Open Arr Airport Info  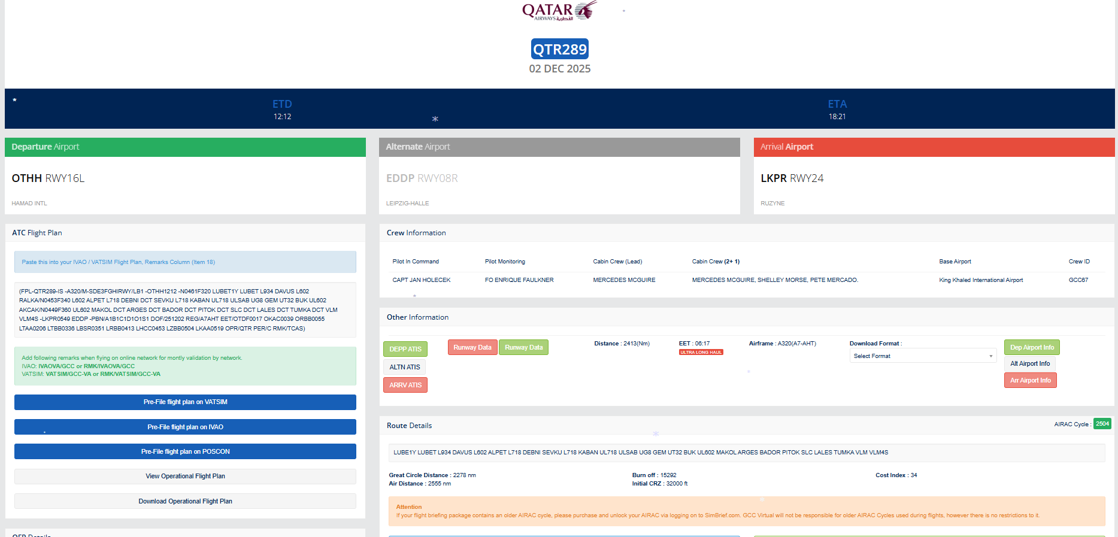(x=1030, y=380)
